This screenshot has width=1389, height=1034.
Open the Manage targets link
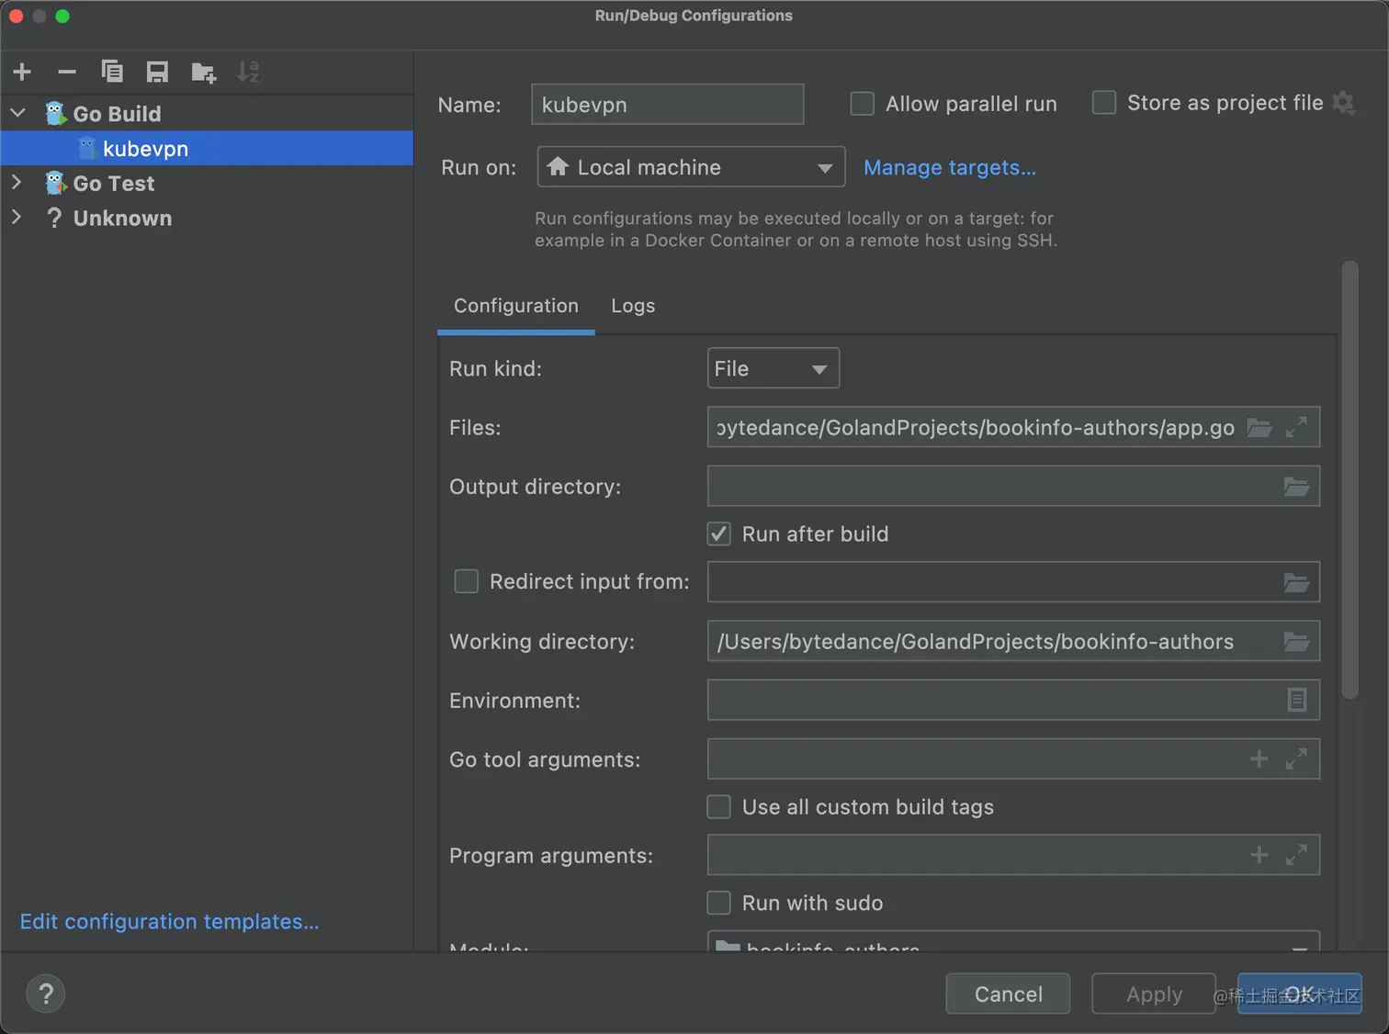tap(949, 167)
